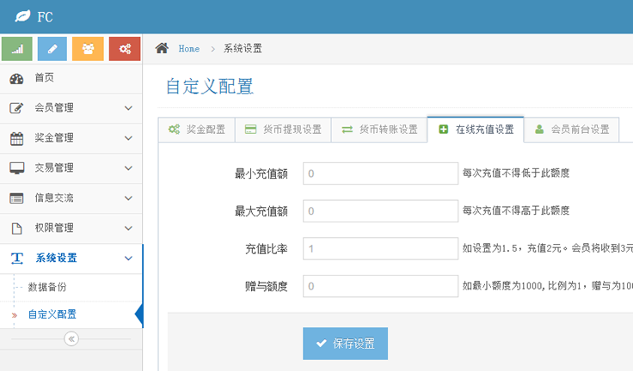Image resolution: width=633 pixels, height=371 pixels.
Task: Expand the 会员管理 menu
Action: (x=71, y=108)
